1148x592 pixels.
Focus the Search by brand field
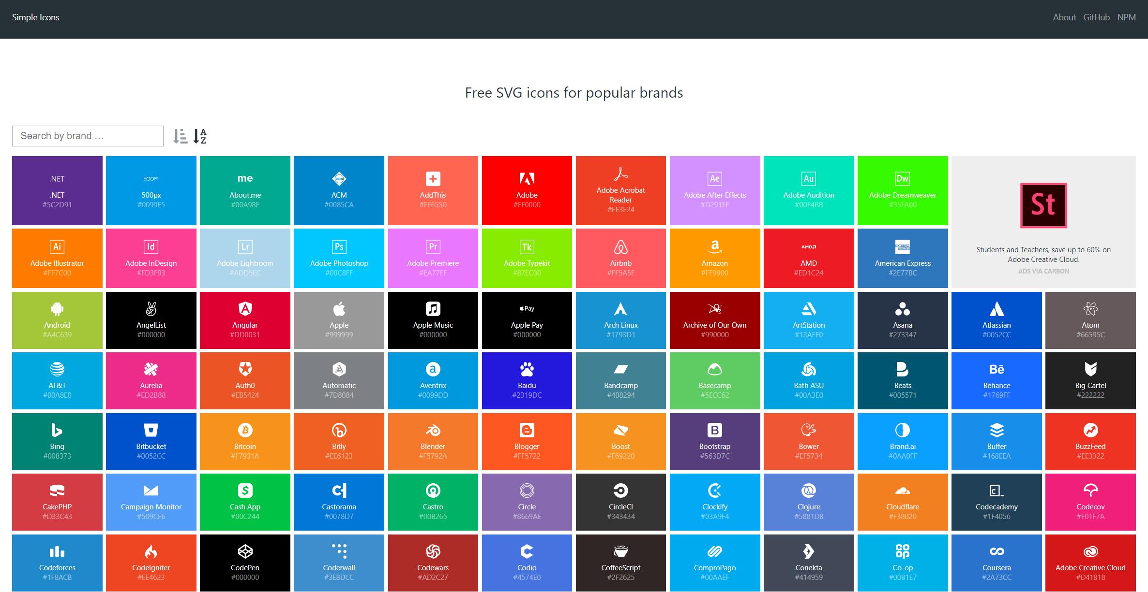(x=88, y=136)
